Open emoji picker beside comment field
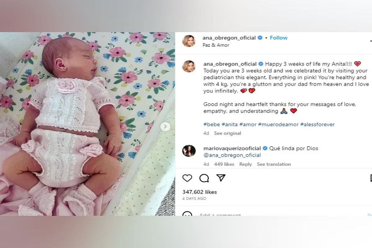The width and height of the screenshot is (372, 248). tap(187, 214)
